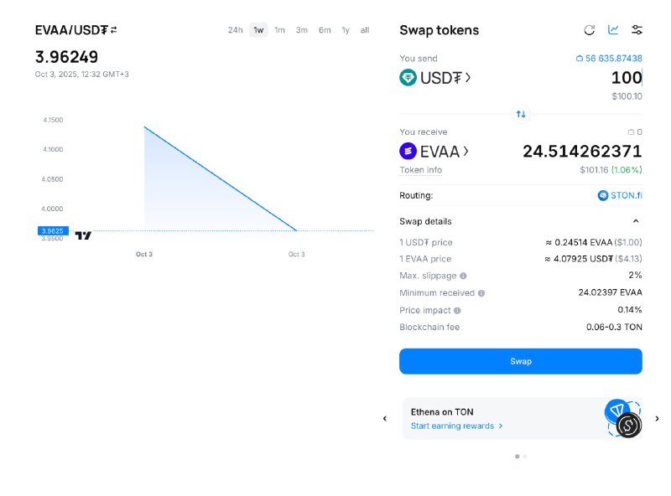Screen dimensions: 671x496
Task: Select the 24h chart timeframe
Action: tap(235, 30)
